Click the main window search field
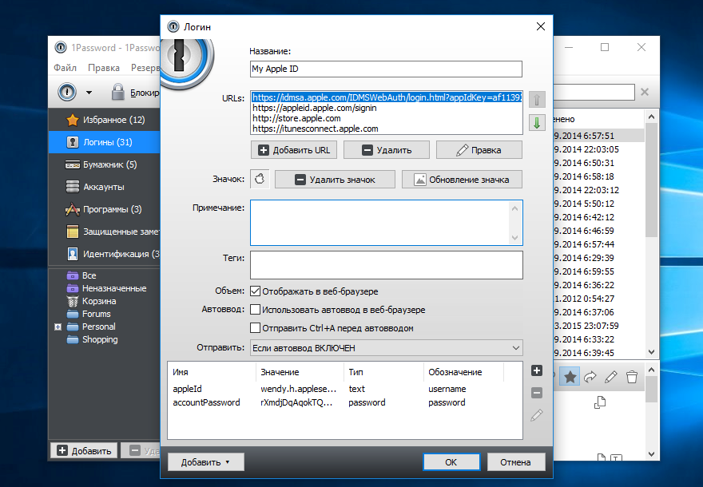The width and height of the screenshot is (703, 487). pos(594,92)
